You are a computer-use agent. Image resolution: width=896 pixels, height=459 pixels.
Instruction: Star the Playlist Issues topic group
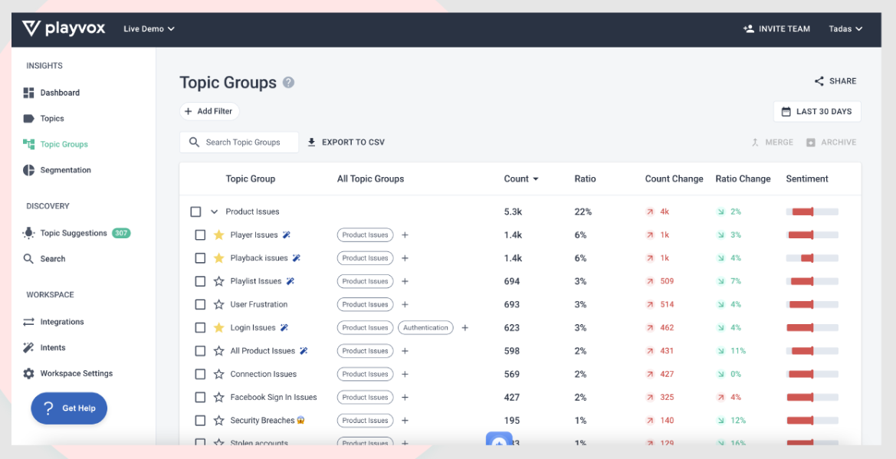tap(218, 281)
